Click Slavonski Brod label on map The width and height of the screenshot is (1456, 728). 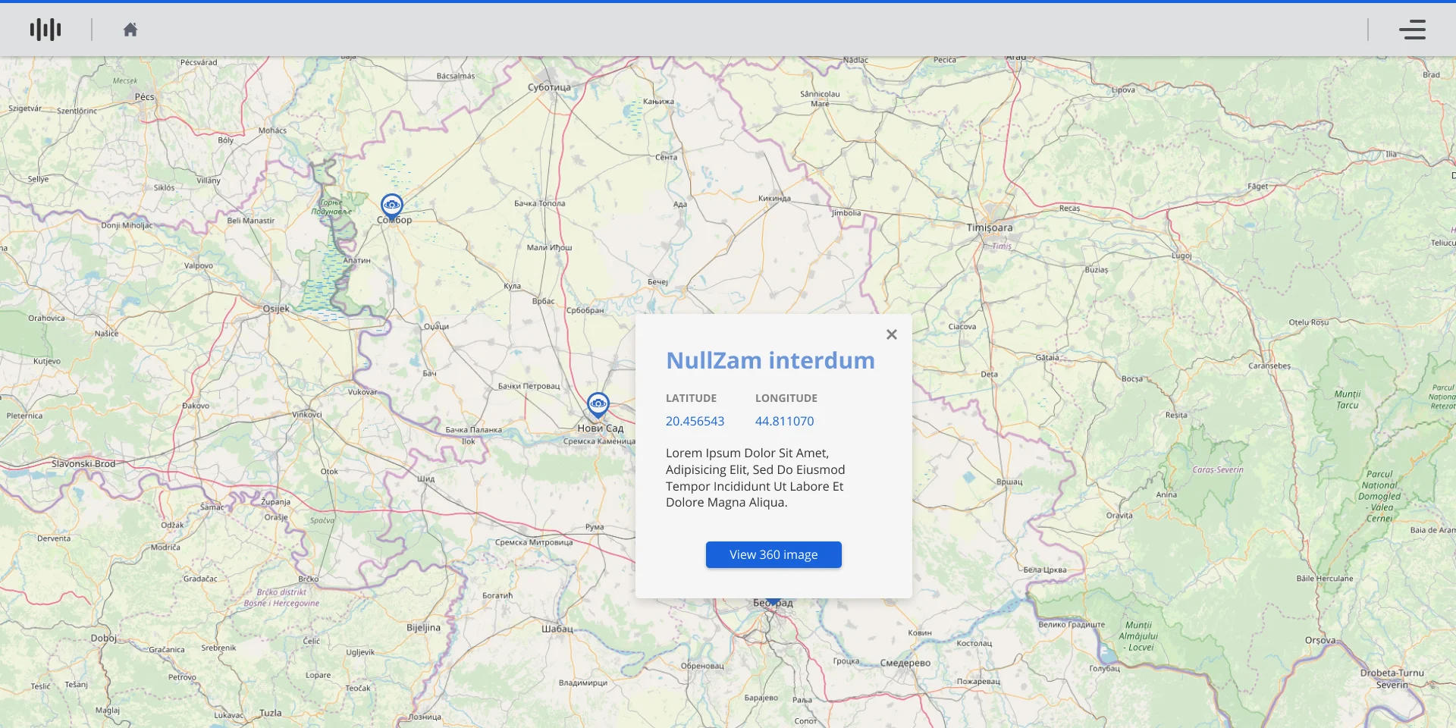click(x=83, y=463)
